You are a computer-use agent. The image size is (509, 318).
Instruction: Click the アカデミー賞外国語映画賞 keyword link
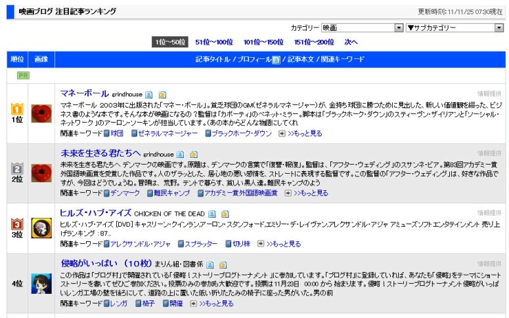click(241, 193)
